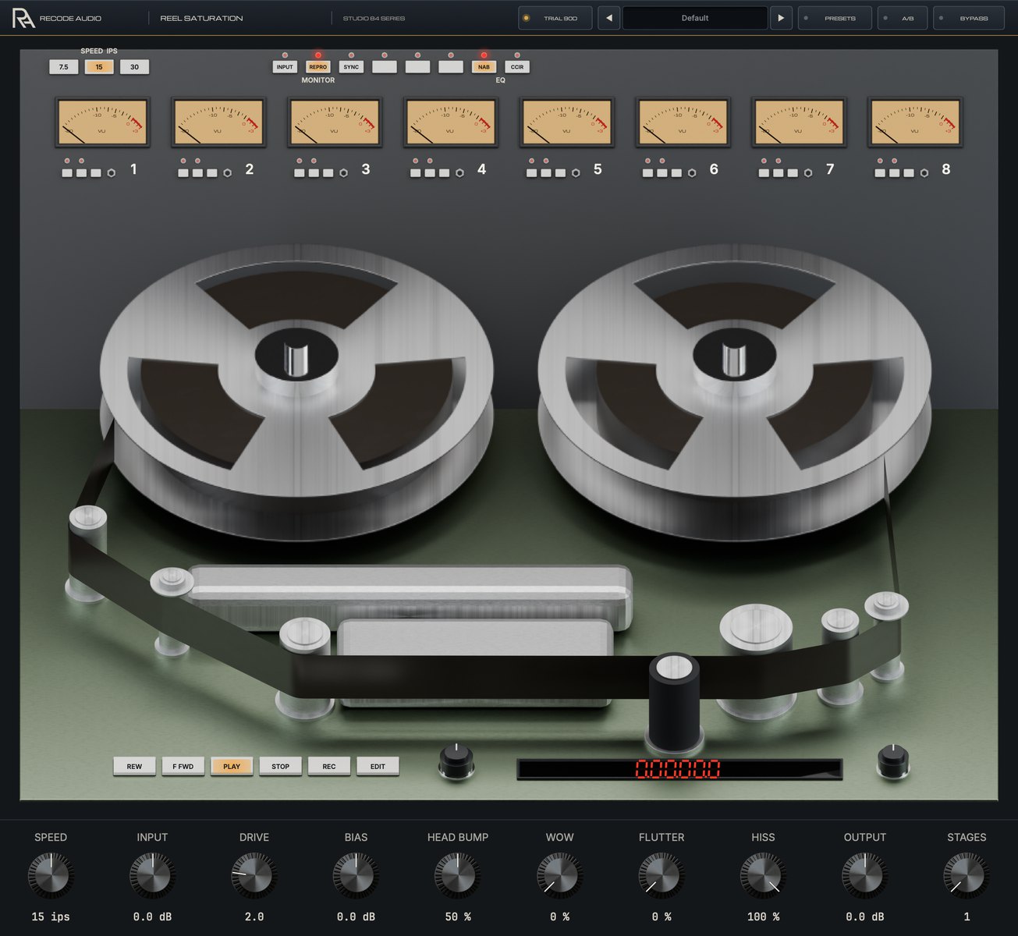Click the REW transport button

[134, 766]
